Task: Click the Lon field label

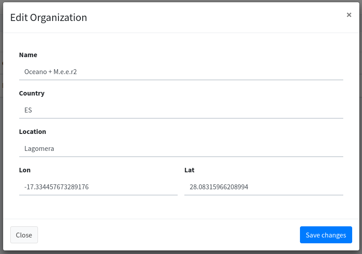Action: click(x=25, y=170)
